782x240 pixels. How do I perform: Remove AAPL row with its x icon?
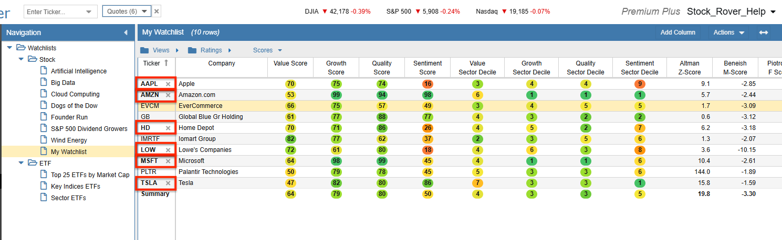coord(168,84)
